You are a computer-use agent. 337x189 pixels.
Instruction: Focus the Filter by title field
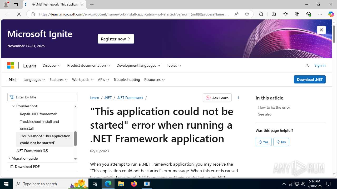(x=42, y=97)
